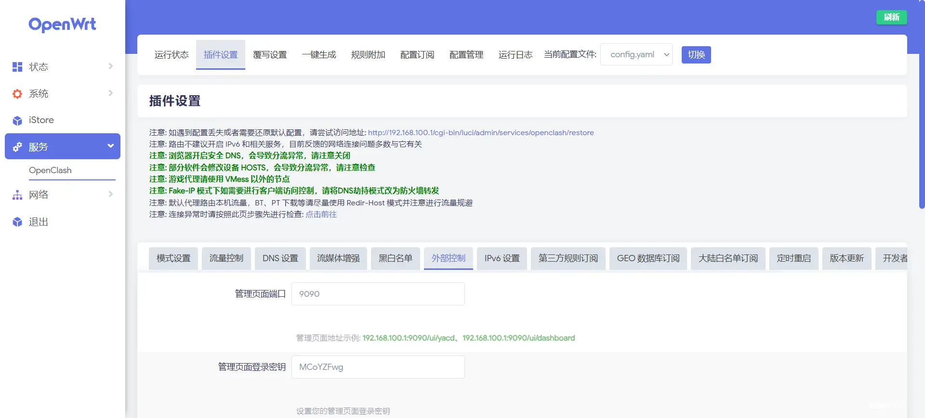
Task: Go to the 一键生成 tab
Action: 319,55
